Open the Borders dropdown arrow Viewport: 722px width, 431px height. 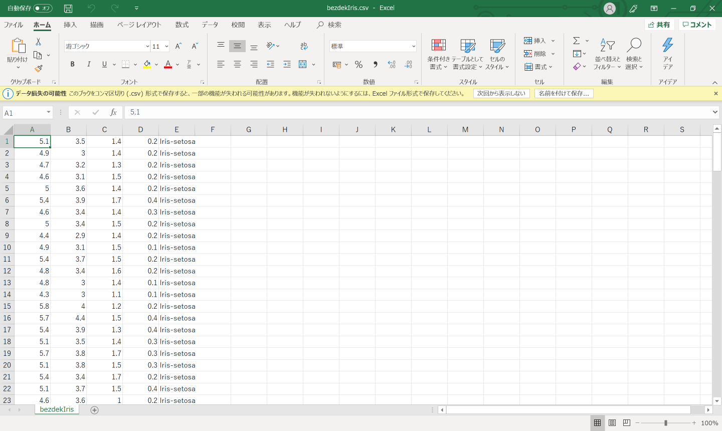(135, 64)
